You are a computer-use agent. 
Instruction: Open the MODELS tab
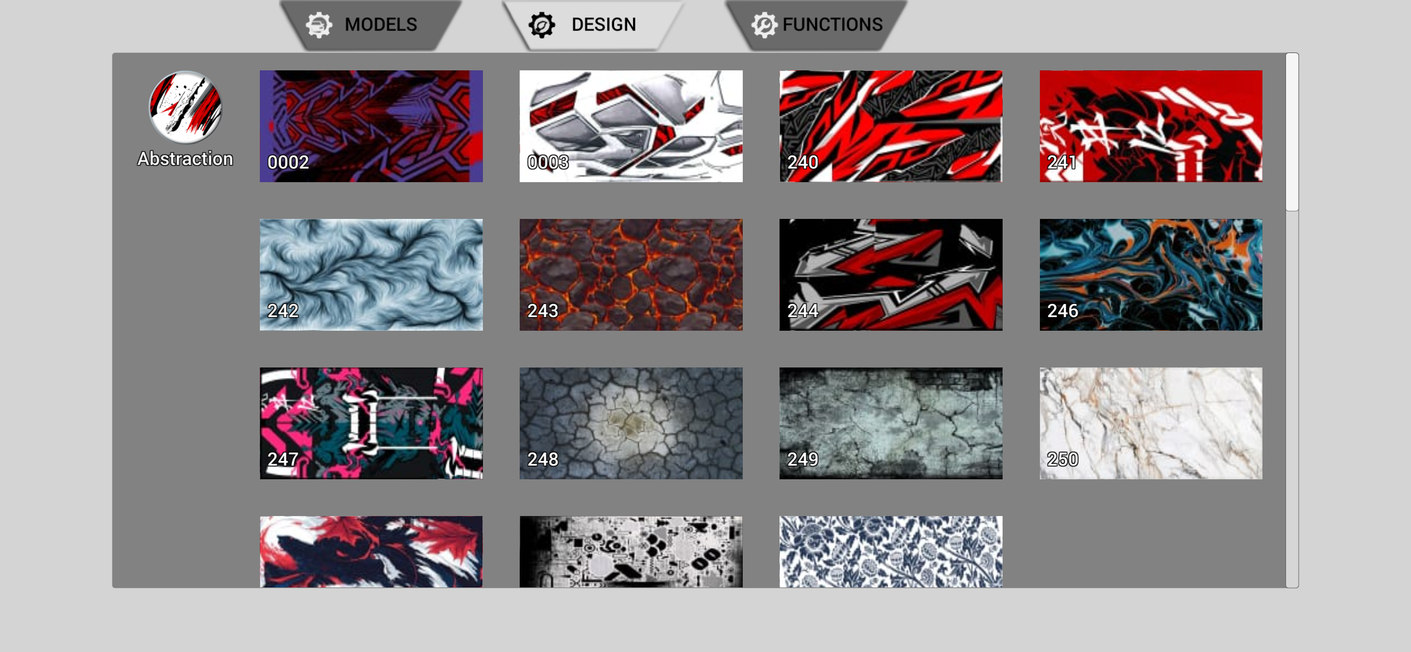pos(371,25)
